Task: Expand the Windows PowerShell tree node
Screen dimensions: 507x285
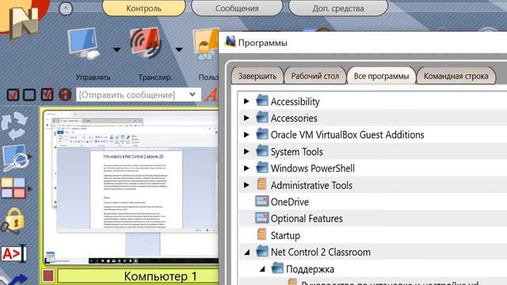Action: click(x=246, y=168)
